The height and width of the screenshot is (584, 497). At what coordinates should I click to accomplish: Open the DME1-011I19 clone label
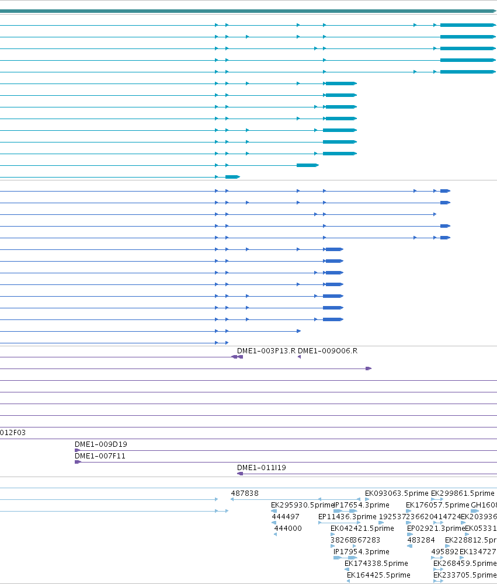[x=262, y=468]
